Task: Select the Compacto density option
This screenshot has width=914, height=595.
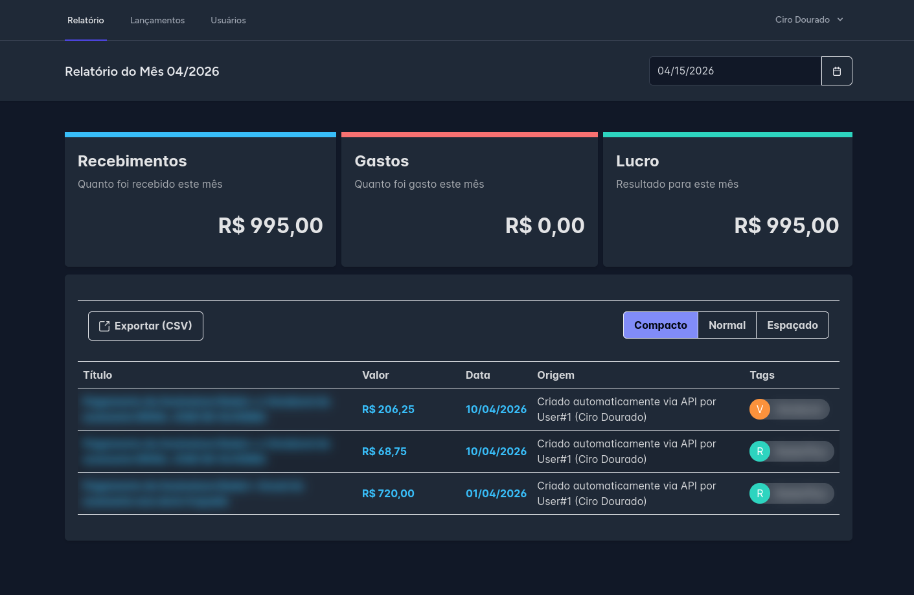Action: click(x=660, y=325)
